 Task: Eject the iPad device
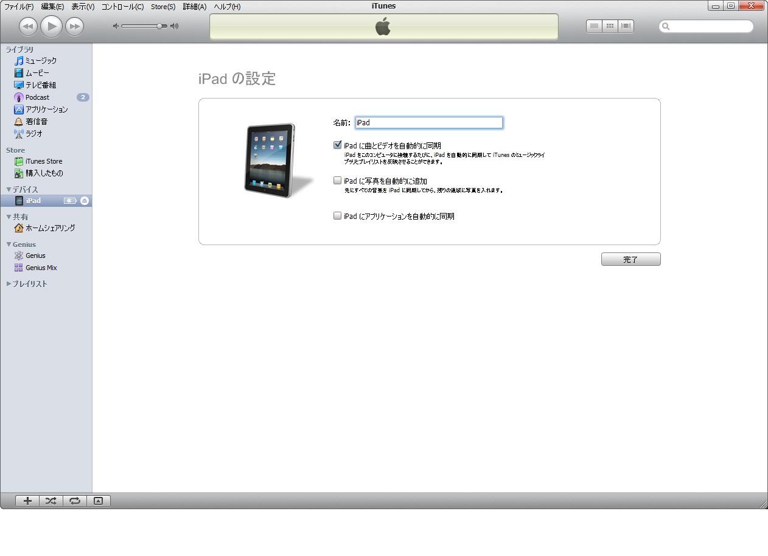tap(85, 201)
